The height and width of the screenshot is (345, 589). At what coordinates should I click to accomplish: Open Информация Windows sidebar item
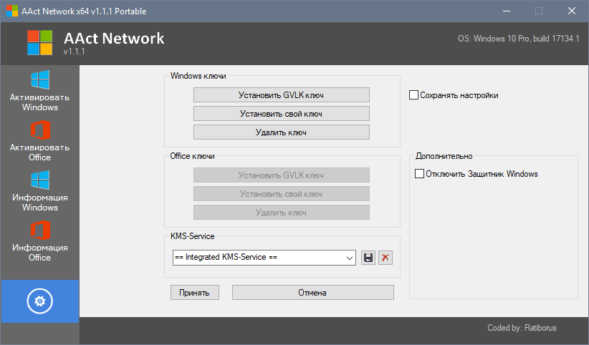point(40,191)
